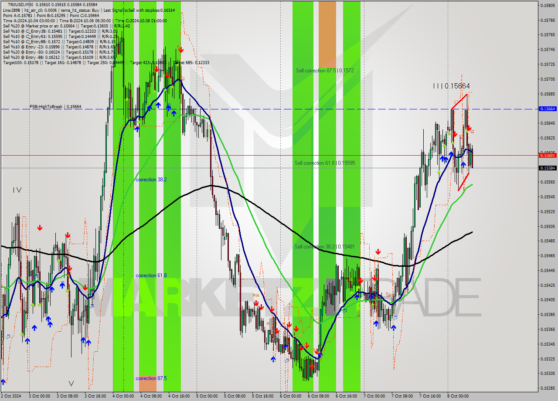Click the 0.15685 price axis label

pyautogui.click(x=547, y=94)
